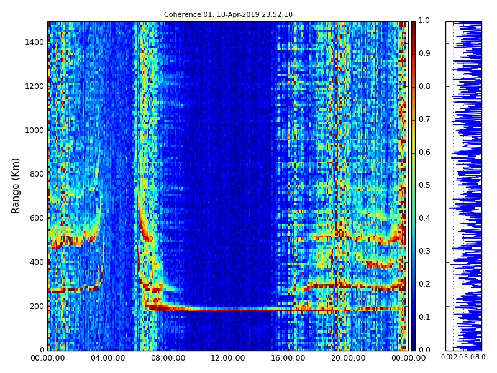Click the 600 range tick label
497x373 pixels.
(x=37, y=218)
